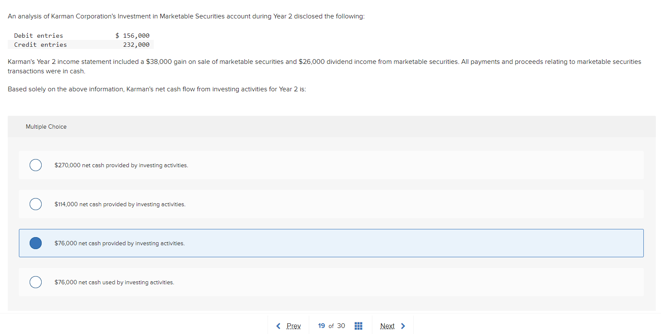The height and width of the screenshot is (334, 661).
Task: Select the $76,000 net cash used radio button
Action: [x=36, y=282]
